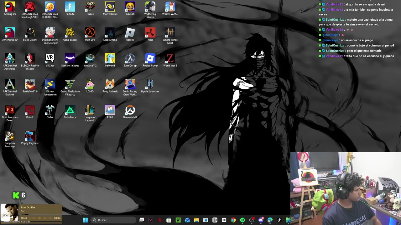This screenshot has width=401, height=225.
Task: Open DRAGON BALL GEKISHIN SQUADRA shortcut
Action: pyautogui.click(x=50, y=10)
